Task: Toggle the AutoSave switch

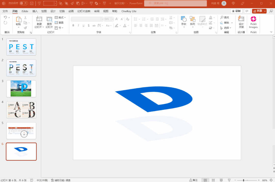Action: tap(23, 3)
